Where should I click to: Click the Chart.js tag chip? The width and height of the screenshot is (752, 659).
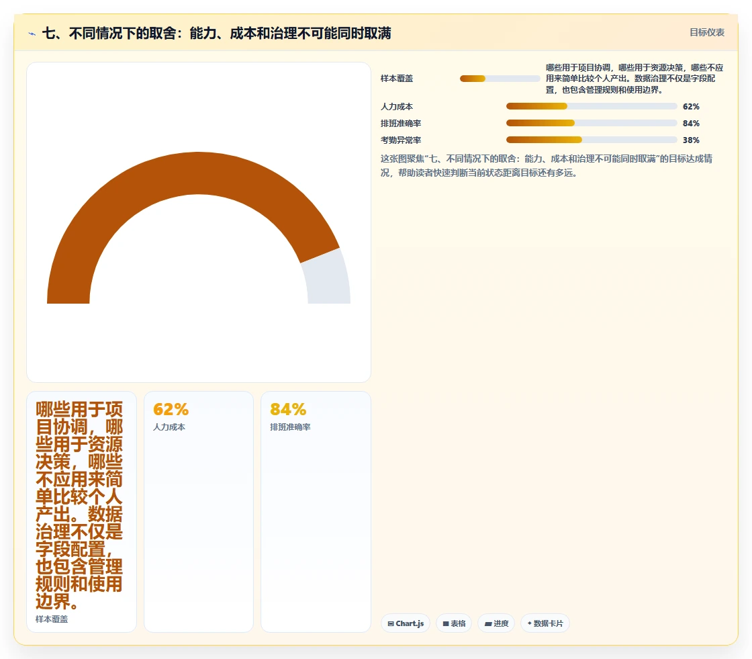[406, 623]
